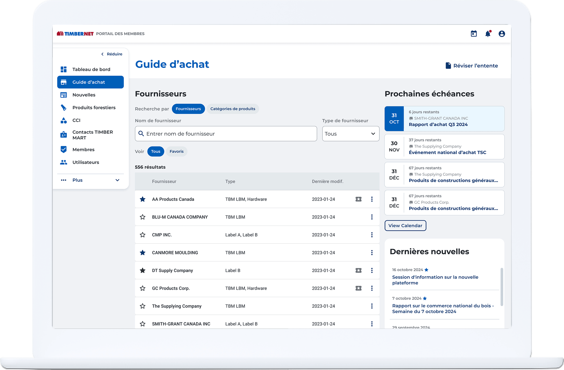
Task: Open the three-dot menu for SMITH-GRANT CANADA INC
Action: [372, 324]
